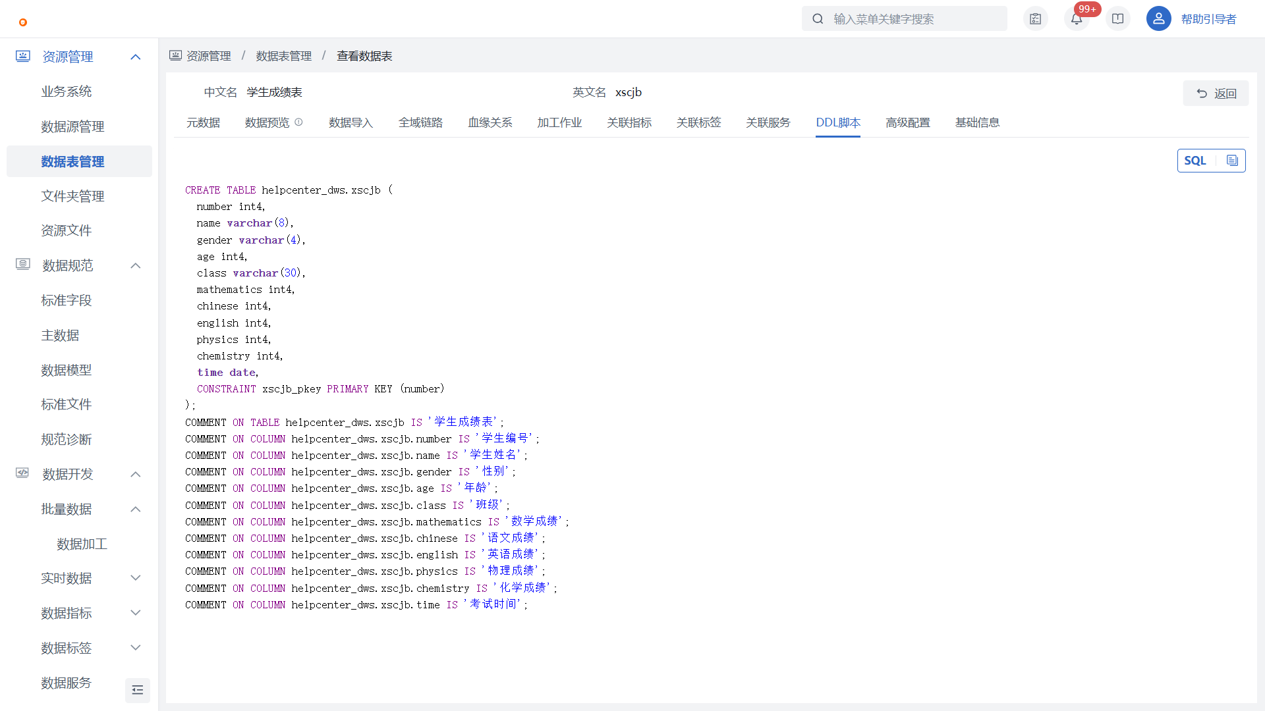This screenshot has height=711, width=1265.
Task: Click the table English name xscjb
Action: pos(629,92)
